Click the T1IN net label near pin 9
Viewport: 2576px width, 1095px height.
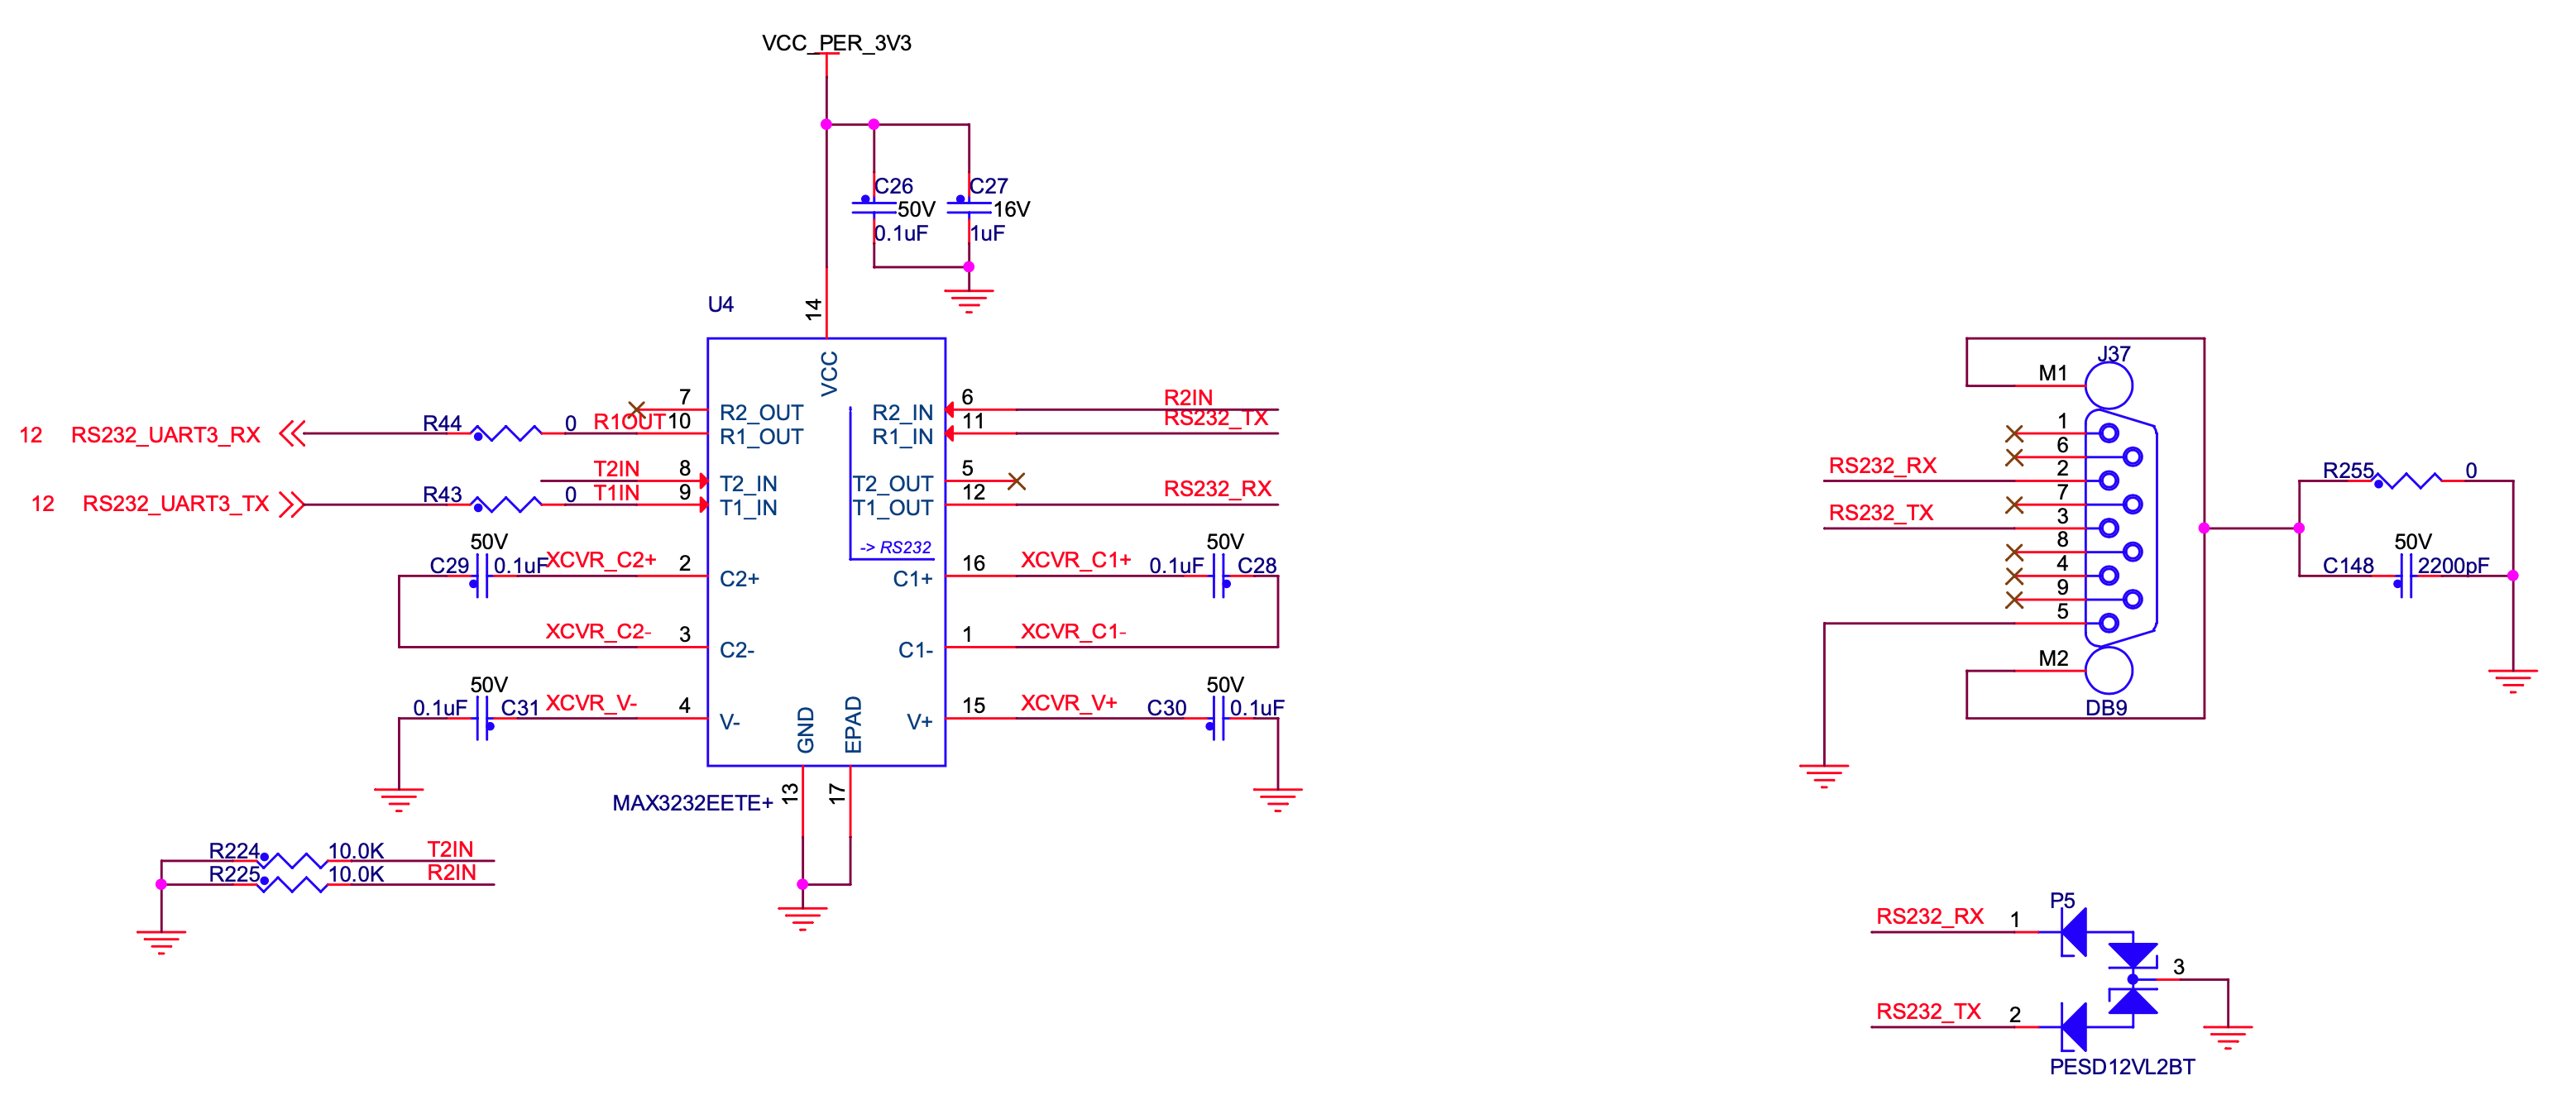616,493
